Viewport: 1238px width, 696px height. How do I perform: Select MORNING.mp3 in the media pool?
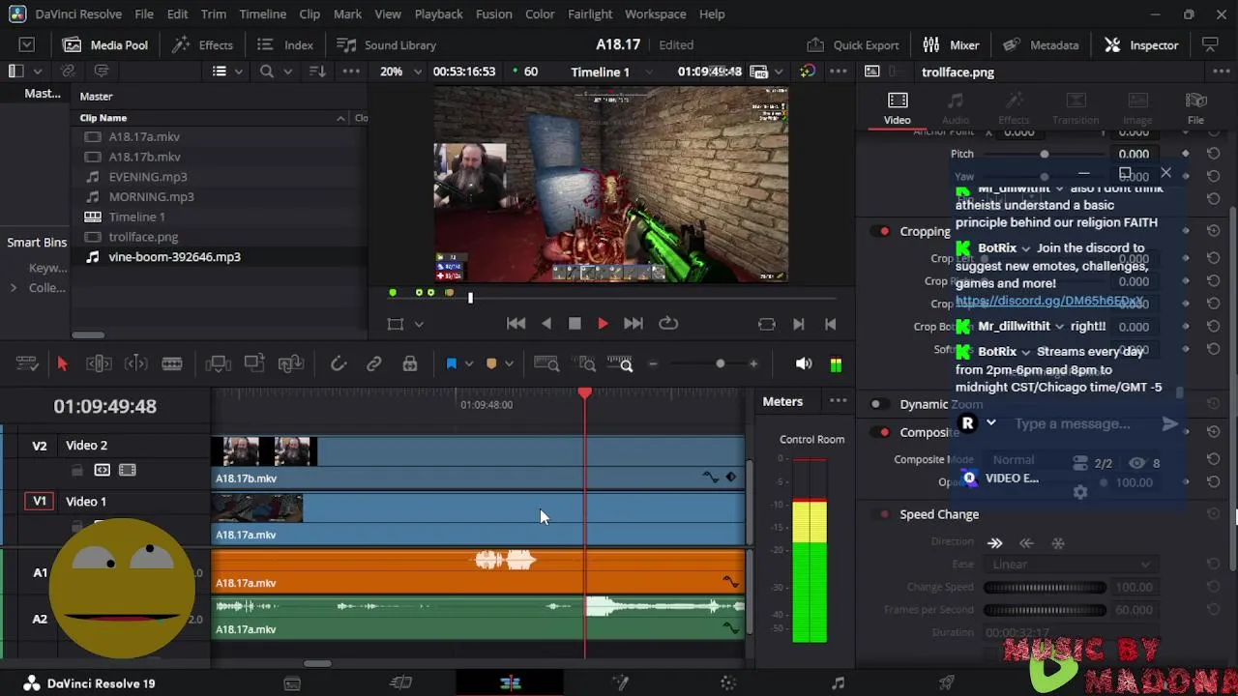(x=151, y=197)
